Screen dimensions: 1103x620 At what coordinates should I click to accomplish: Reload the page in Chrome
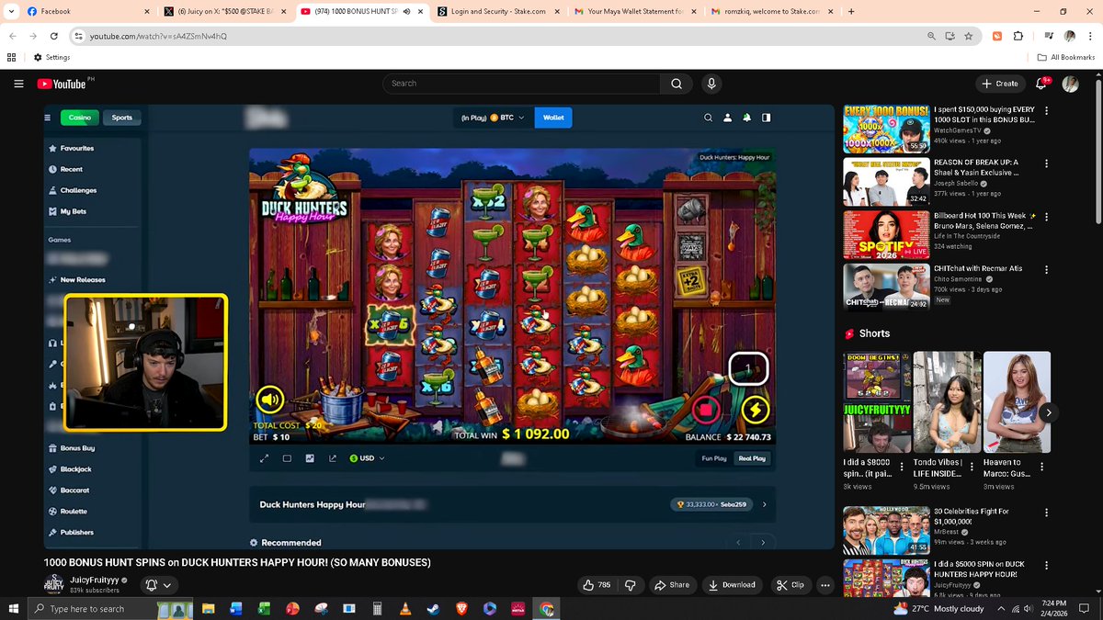pos(54,36)
